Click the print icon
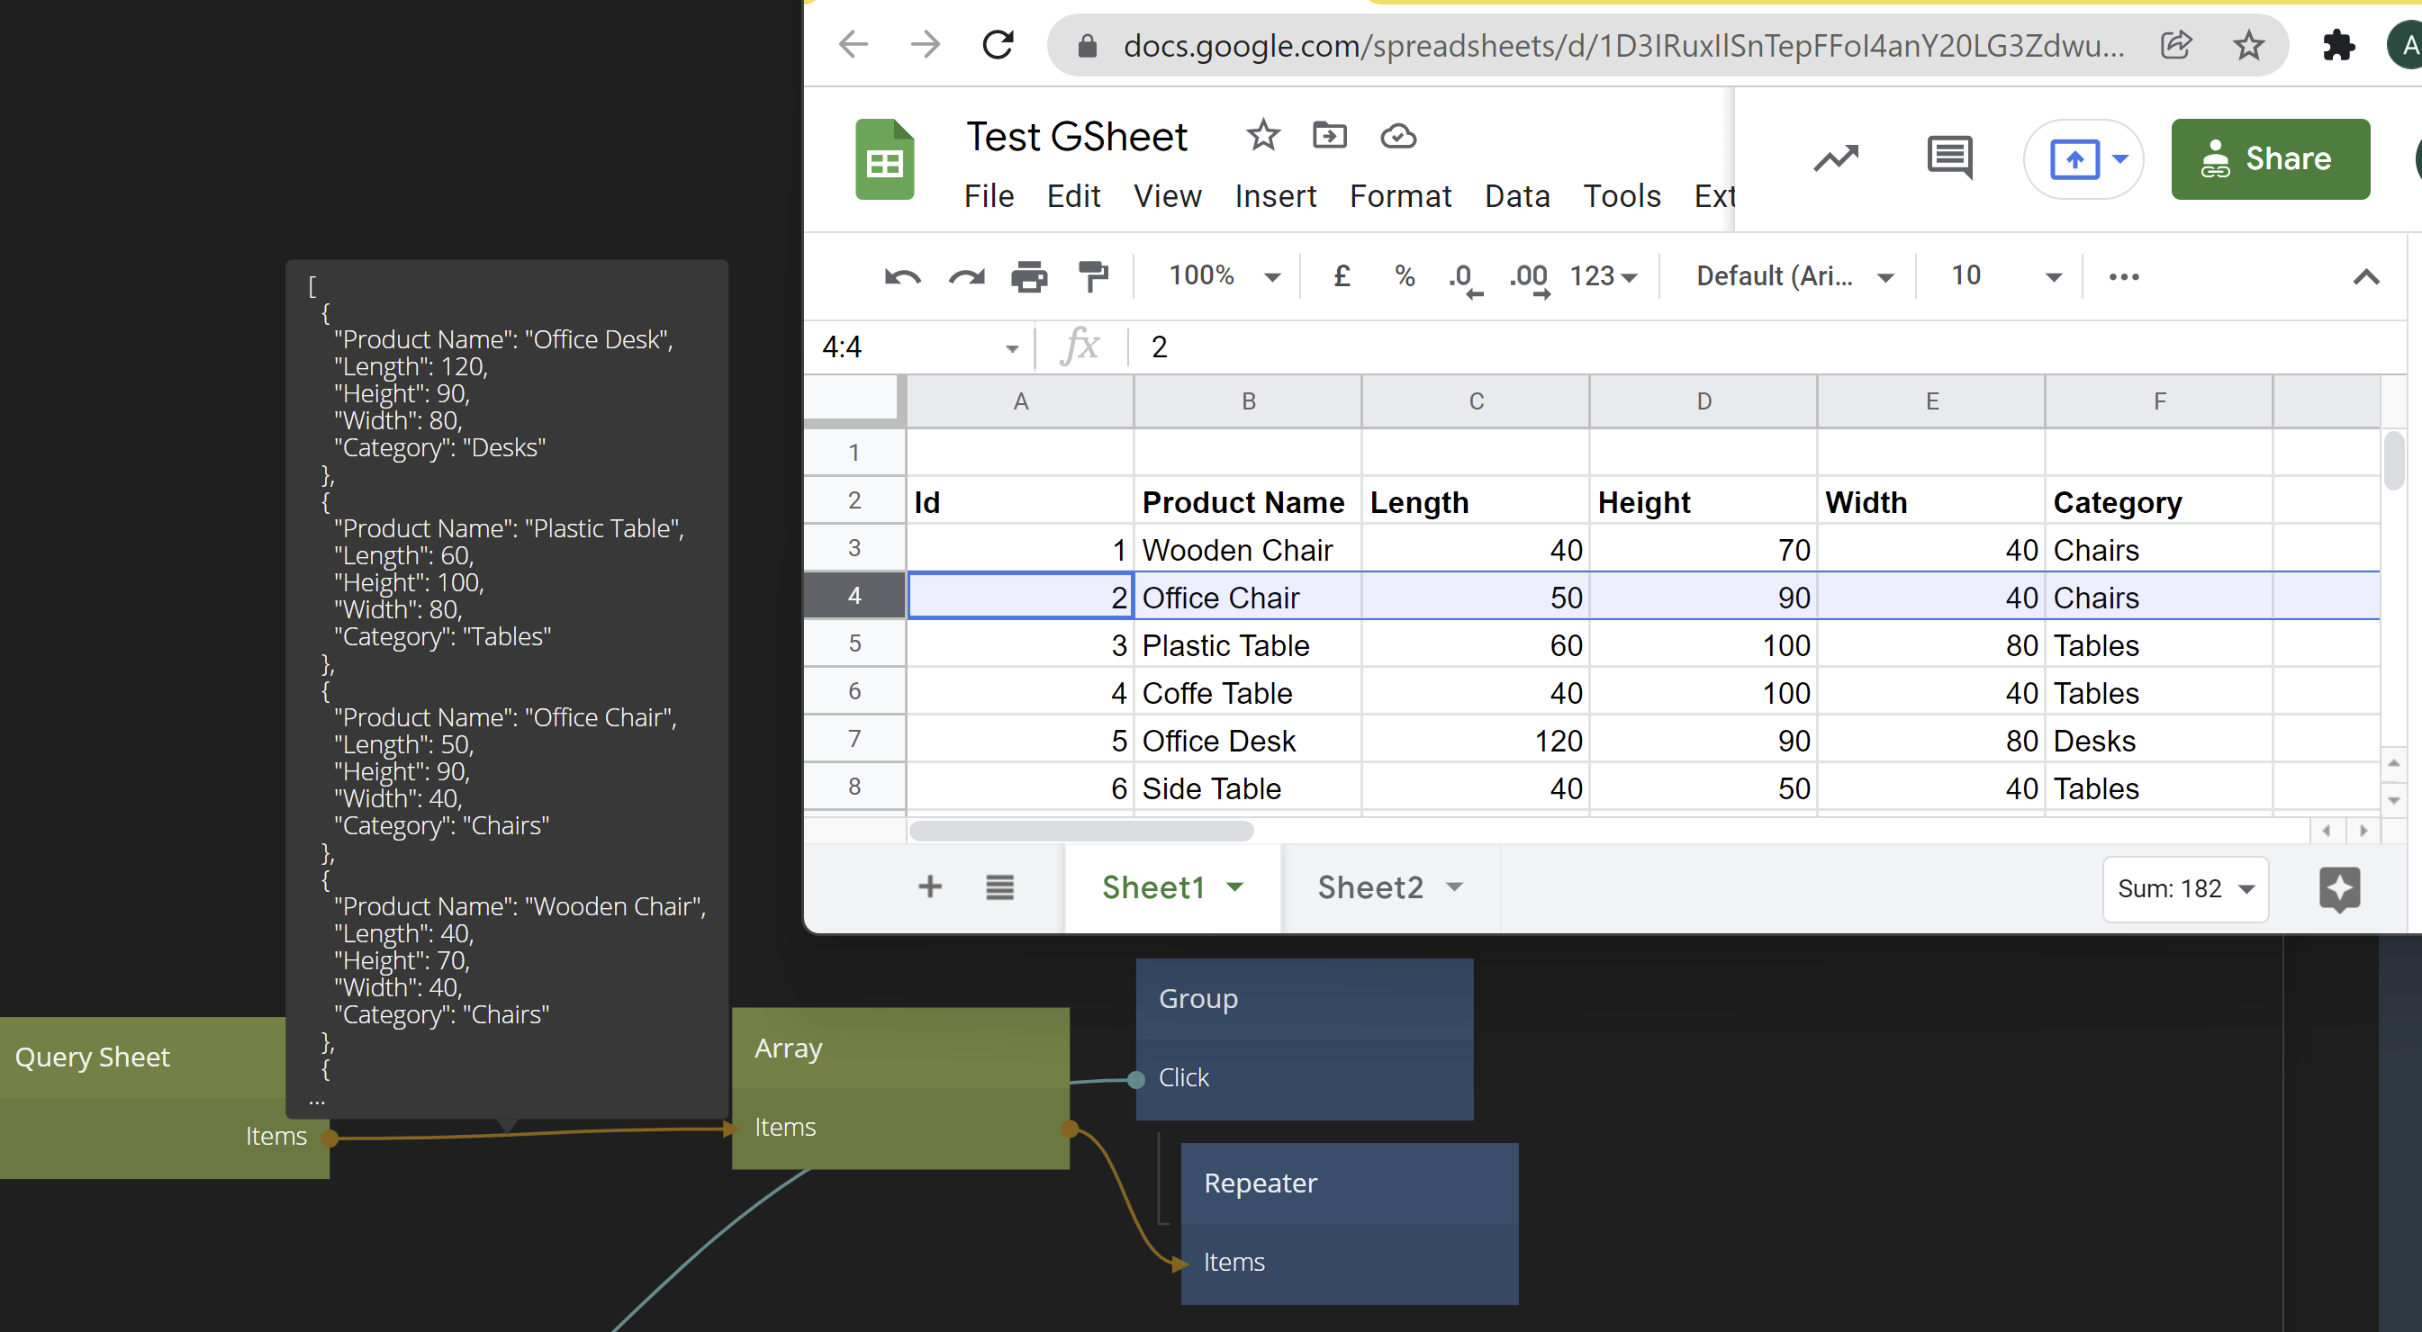Screen dimensions: 2422x1332 (x=1028, y=276)
